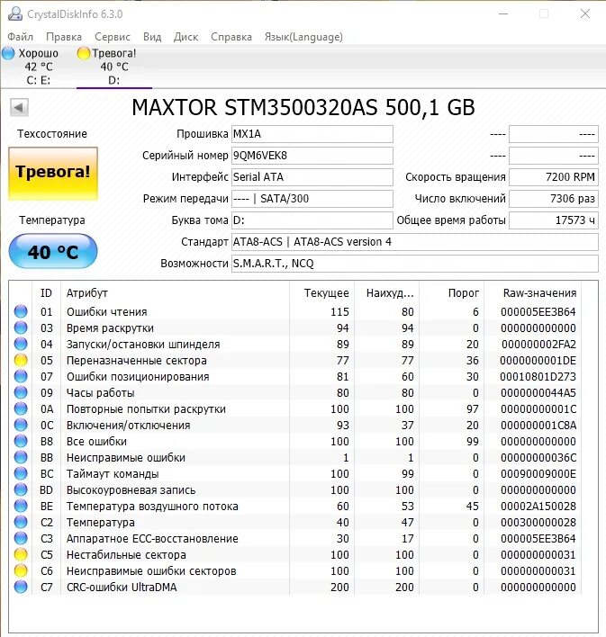The width and height of the screenshot is (606, 637).
Task: Select the Время раскрутки attribute row
Action: 294,327
